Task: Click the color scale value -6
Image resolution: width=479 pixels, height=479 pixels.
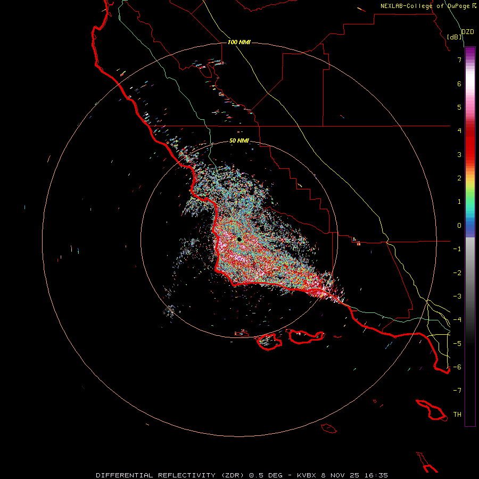Action: point(457,367)
